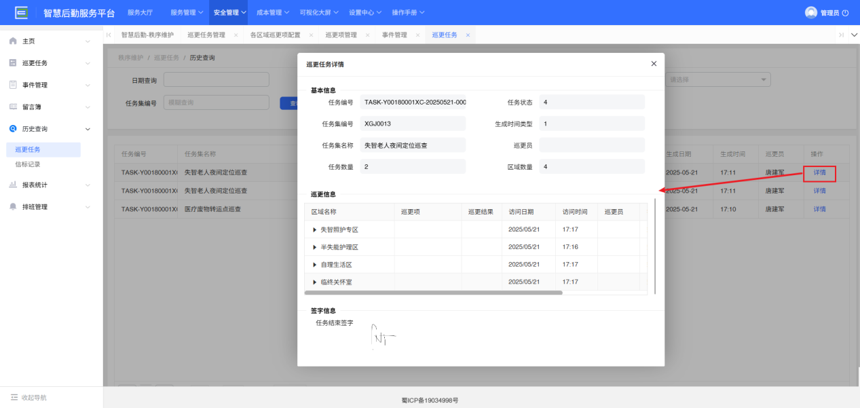This screenshot has width=860, height=408.
Task: Click the 排班管理 bell icon
Action: 13,206
